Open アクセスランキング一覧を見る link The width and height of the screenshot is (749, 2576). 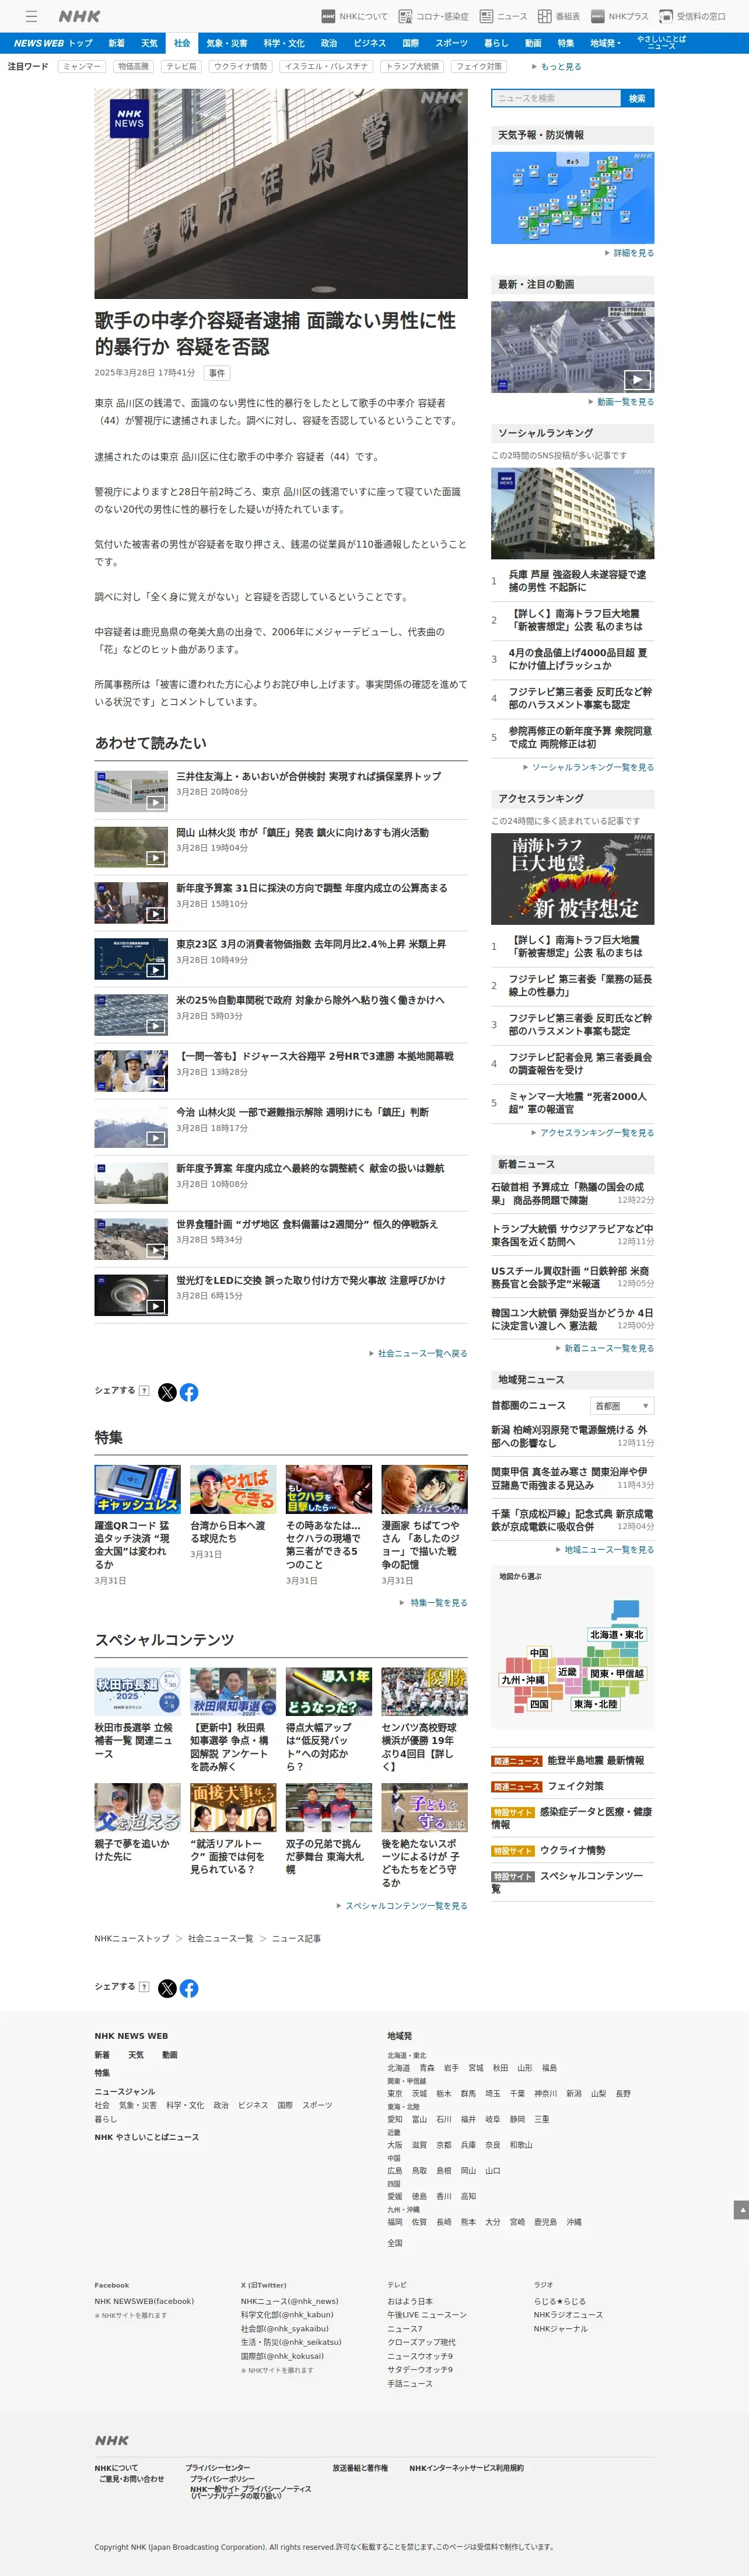[x=593, y=1133]
